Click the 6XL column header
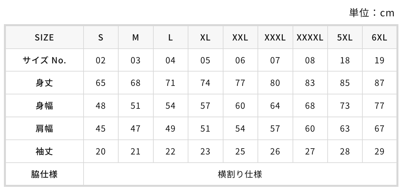 [379, 38]
